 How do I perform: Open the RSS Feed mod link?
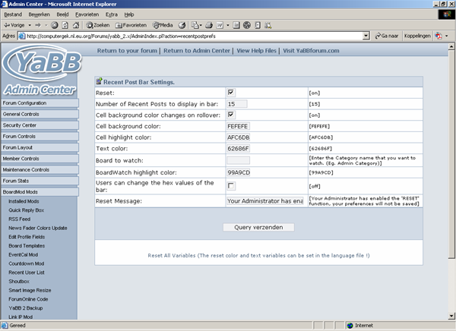(20, 219)
